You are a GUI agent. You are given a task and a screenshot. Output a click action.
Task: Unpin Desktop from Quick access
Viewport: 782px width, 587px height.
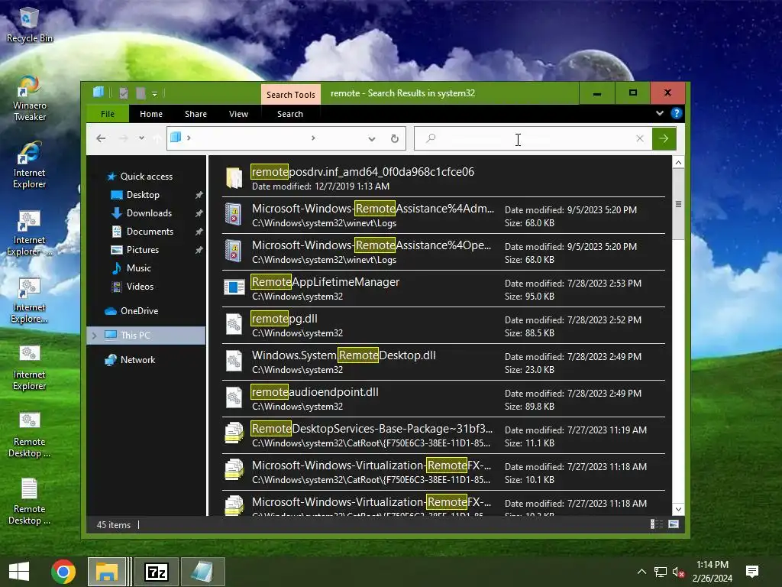pos(199,195)
